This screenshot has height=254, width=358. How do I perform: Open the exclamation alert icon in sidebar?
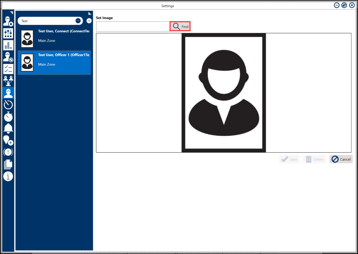(8, 152)
